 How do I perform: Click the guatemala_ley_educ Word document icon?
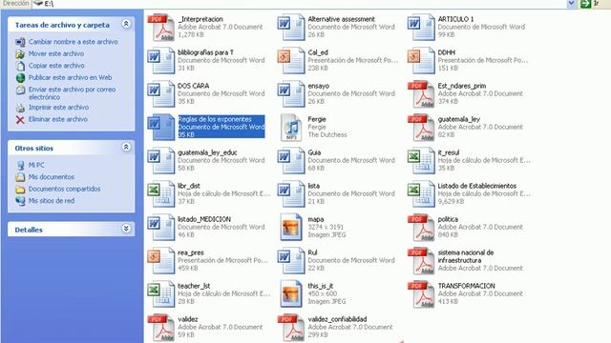click(x=161, y=161)
